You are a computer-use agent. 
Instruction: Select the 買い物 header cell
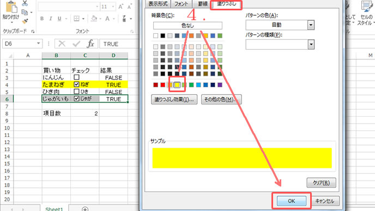click(x=56, y=70)
